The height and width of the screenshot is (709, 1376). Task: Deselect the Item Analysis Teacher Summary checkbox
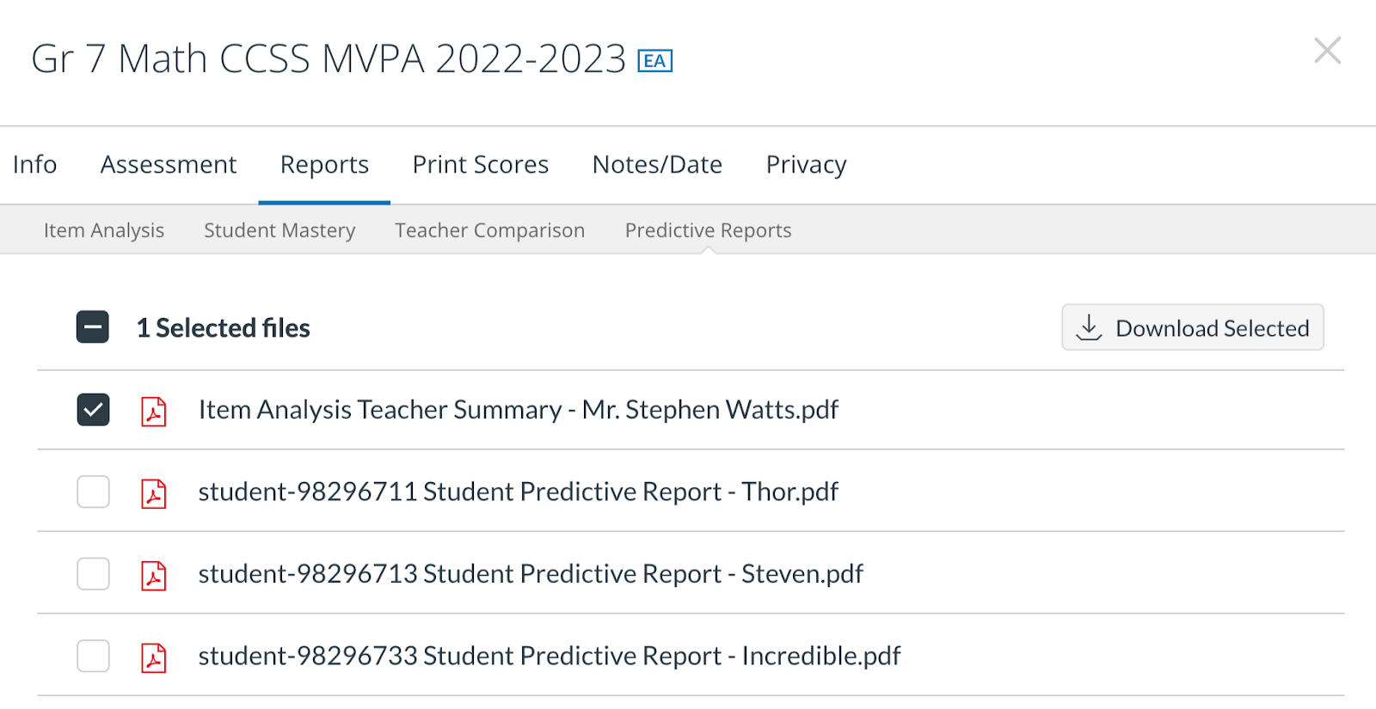click(x=92, y=410)
